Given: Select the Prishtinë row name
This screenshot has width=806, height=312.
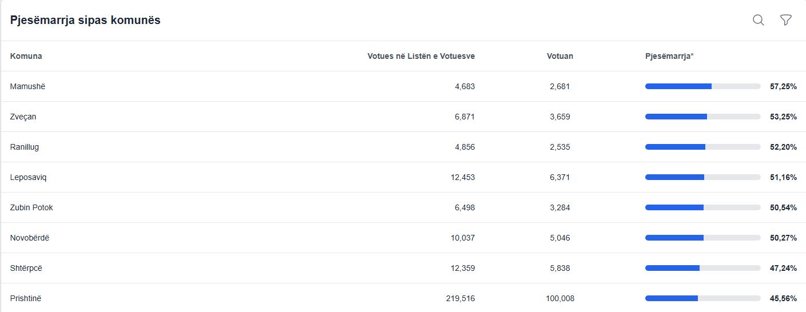Looking at the screenshot, I should point(26,298).
